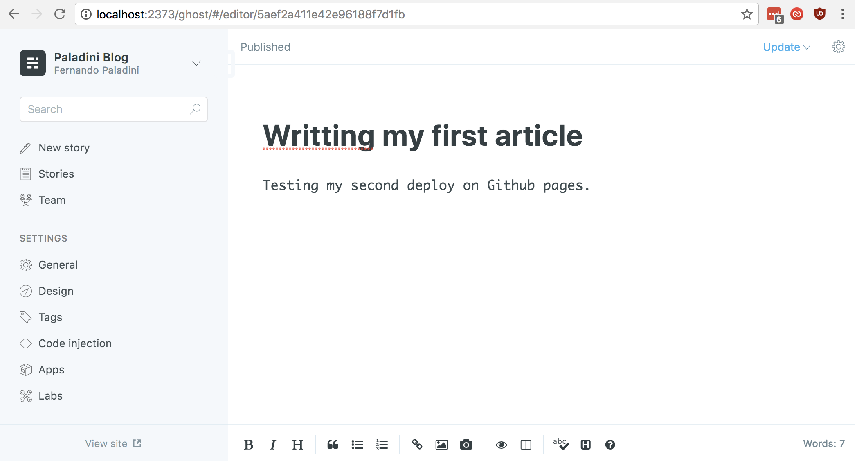Viewport: 855px width, 461px height.
Task: Open the Stories menu item
Action: click(x=56, y=174)
